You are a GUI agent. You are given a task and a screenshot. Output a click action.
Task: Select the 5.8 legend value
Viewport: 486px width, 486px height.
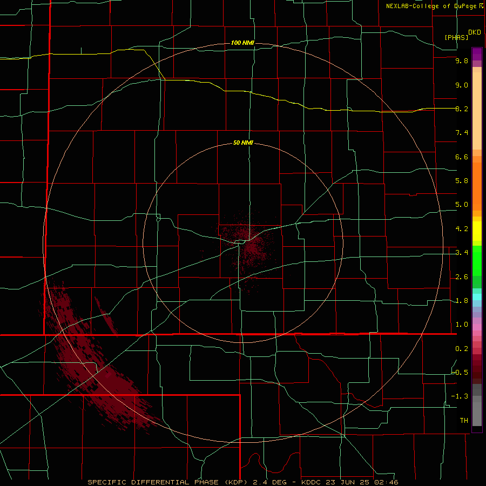click(462, 181)
